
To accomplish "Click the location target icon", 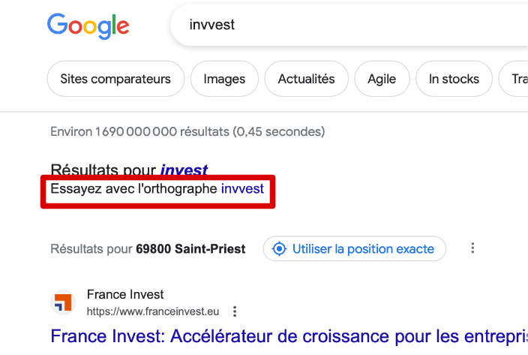I will (x=279, y=249).
